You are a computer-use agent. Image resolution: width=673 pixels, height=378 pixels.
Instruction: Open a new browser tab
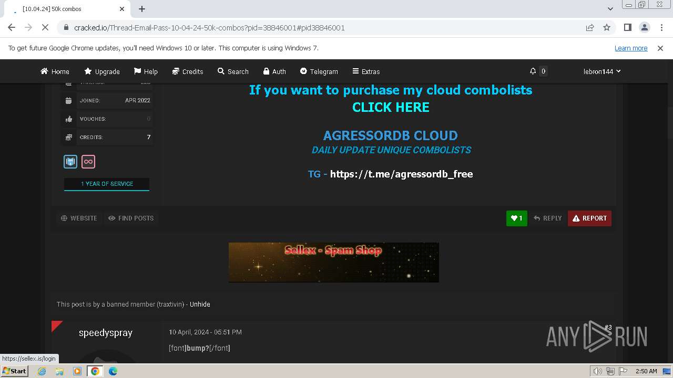point(142,9)
